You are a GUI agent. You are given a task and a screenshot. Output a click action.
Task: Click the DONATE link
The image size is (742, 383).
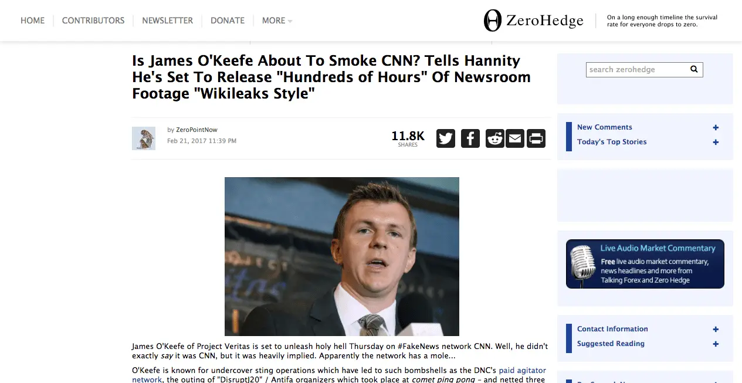click(x=228, y=21)
